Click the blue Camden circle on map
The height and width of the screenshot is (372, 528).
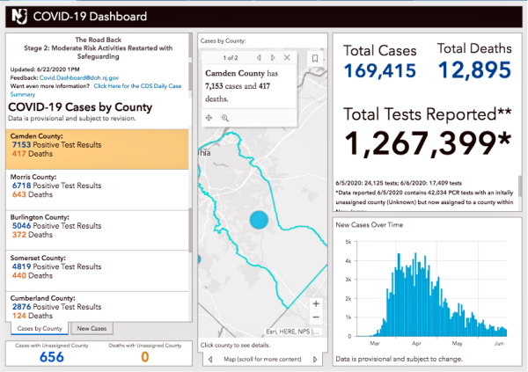point(258,219)
